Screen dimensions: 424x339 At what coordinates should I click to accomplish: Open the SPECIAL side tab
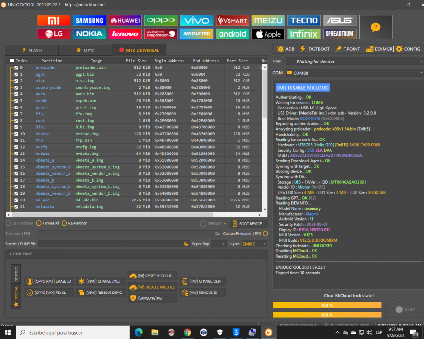[16, 296]
